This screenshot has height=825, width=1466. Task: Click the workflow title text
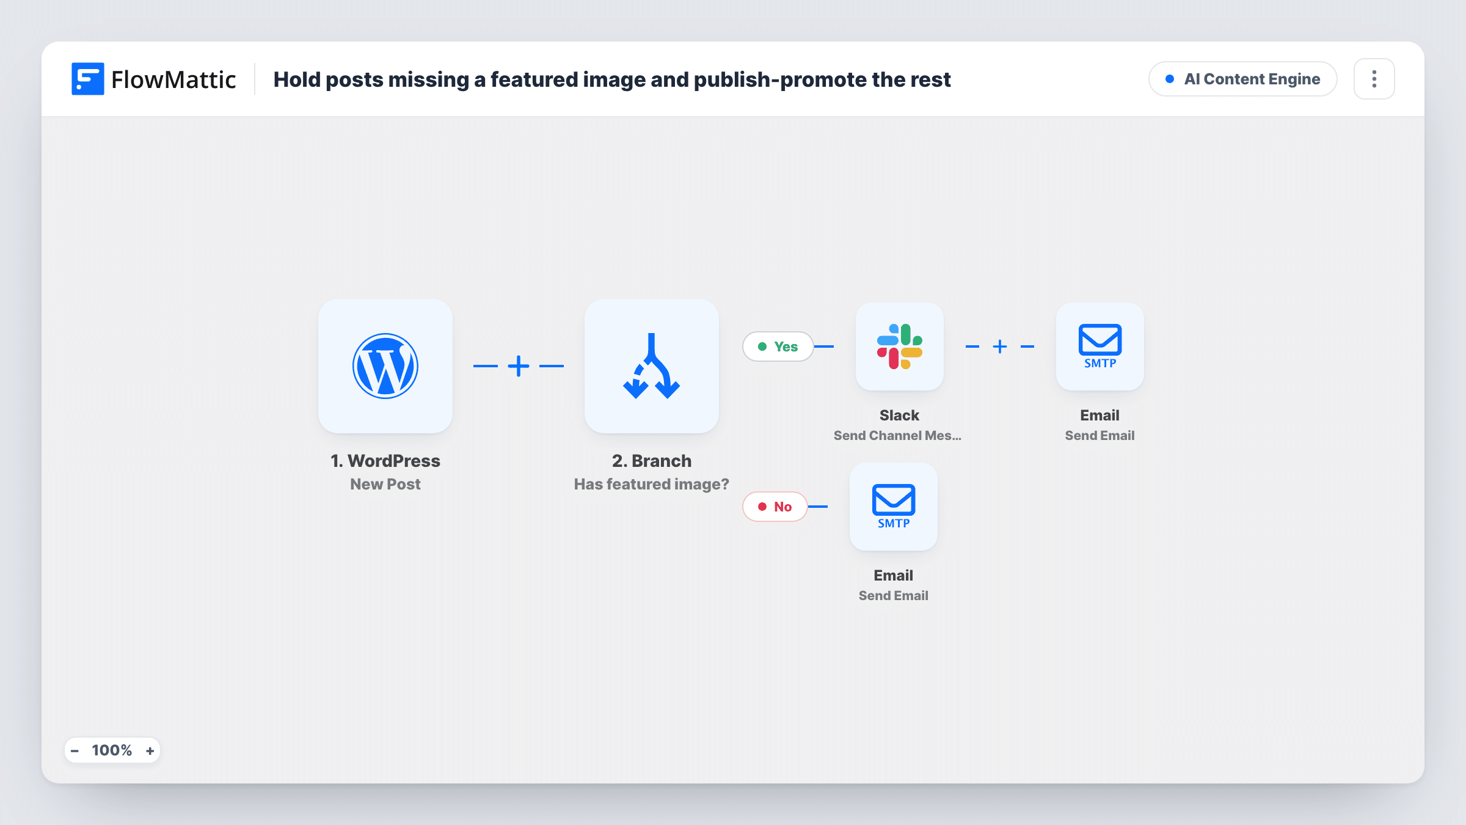point(612,79)
